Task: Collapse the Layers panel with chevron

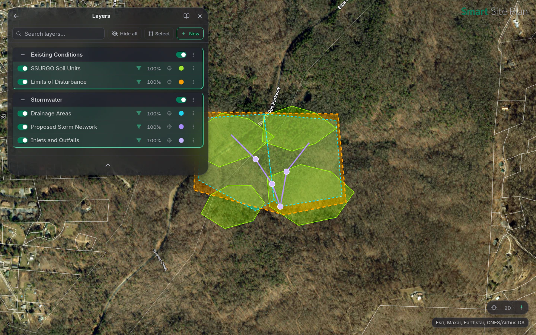Action: pos(108,165)
